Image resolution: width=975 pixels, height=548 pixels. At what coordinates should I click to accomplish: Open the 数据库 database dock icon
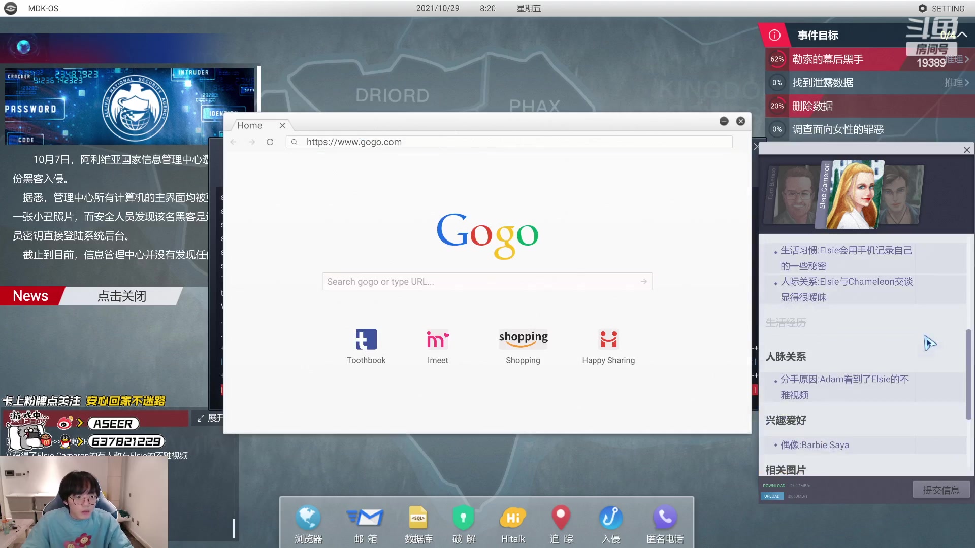[x=418, y=519]
